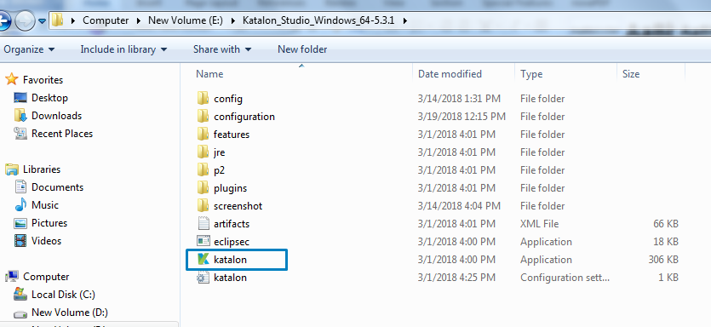Select Pictures under Libraries

click(49, 223)
